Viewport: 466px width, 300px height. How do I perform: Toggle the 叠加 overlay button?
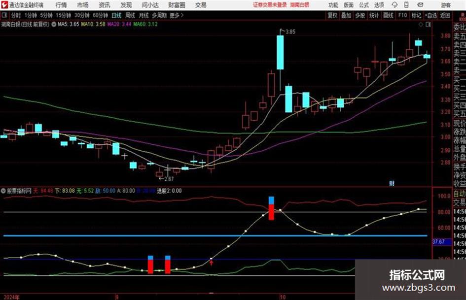point(346,15)
